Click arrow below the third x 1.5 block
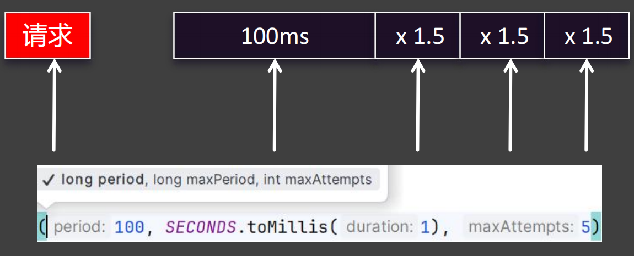Screen dimensions: 634x256 tap(586, 105)
